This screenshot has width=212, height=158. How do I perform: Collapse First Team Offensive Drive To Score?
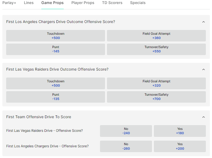click(203, 117)
